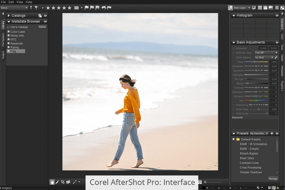The width and height of the screenshot is (285, 190).
Task: Open the filter funnel tool
Action: tap(36, 8)
